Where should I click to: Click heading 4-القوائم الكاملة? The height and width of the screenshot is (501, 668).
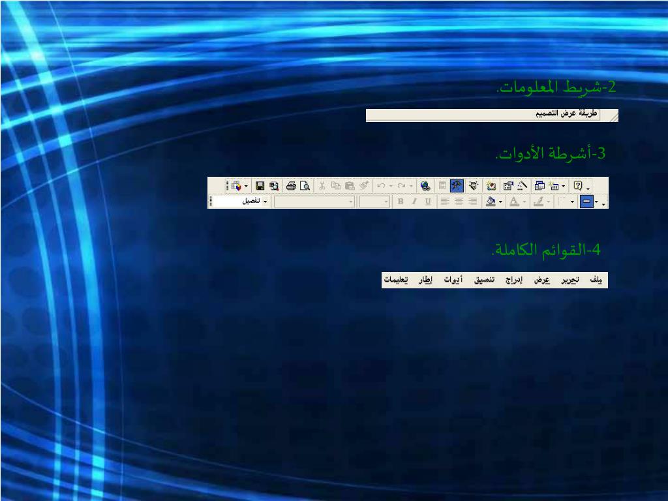click(x=546, y=250)
